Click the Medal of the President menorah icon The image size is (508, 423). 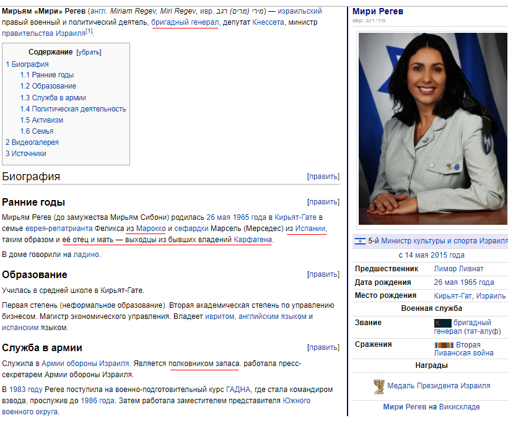[379, 386]
